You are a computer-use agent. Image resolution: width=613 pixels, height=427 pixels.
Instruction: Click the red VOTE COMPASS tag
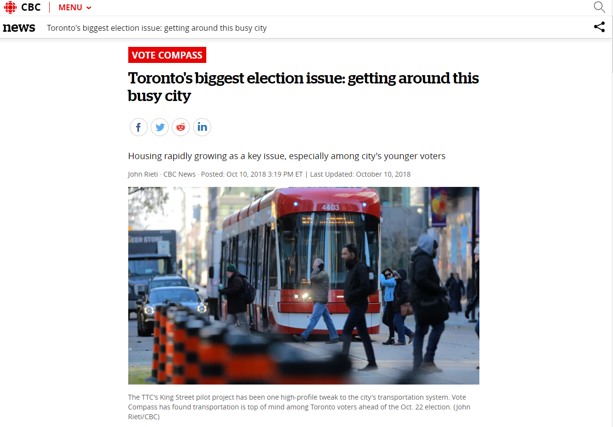point(167,55)
